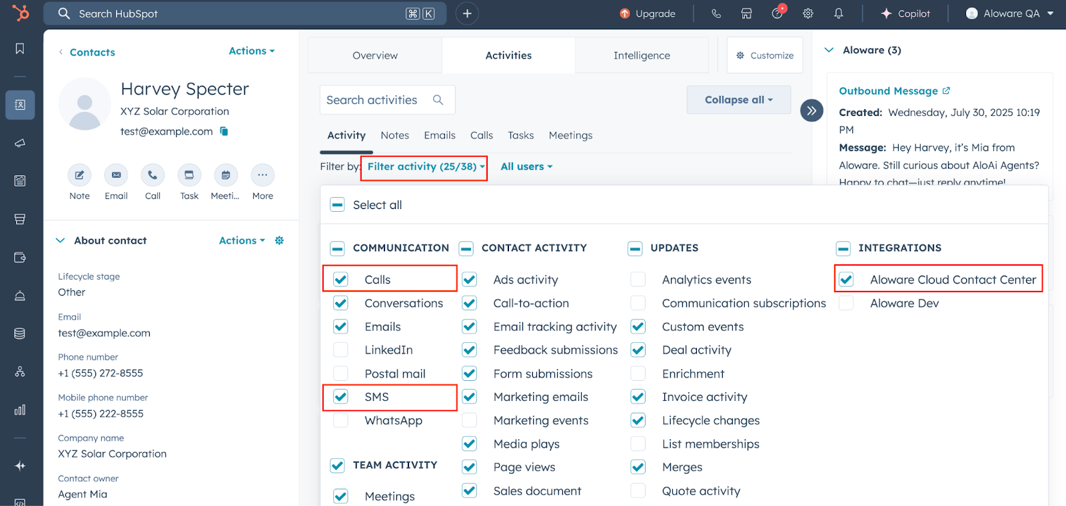Collapse the About contact section
This screenshot has width=1066, height=506.
coord(61,240)
